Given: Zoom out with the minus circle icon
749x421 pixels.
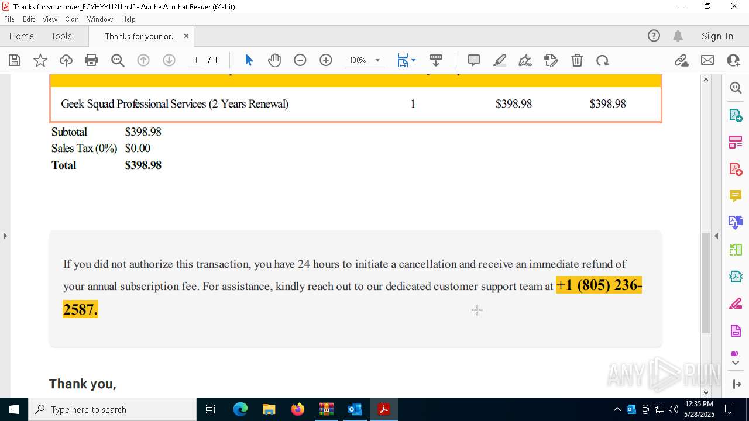Looking at the screenshot, I should pos(300,60).
